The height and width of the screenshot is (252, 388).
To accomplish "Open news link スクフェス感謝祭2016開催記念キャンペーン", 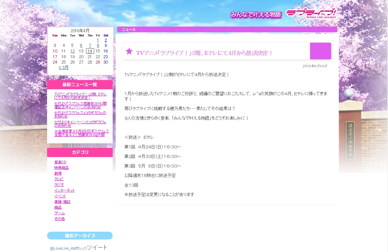I will coord(80,105).
